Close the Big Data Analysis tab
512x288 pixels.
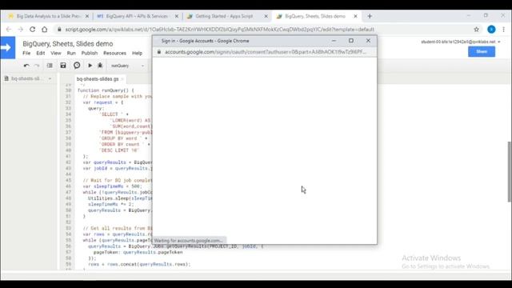coord(87,16)
